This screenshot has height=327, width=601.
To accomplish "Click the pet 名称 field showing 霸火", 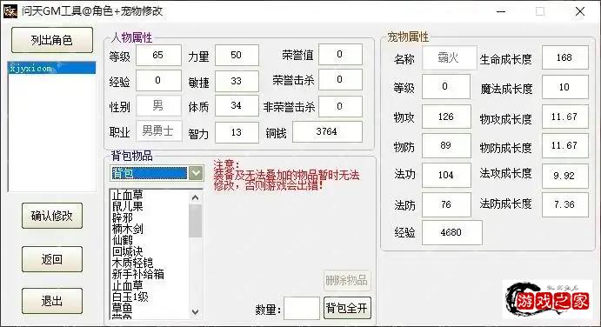I will 449,58.
